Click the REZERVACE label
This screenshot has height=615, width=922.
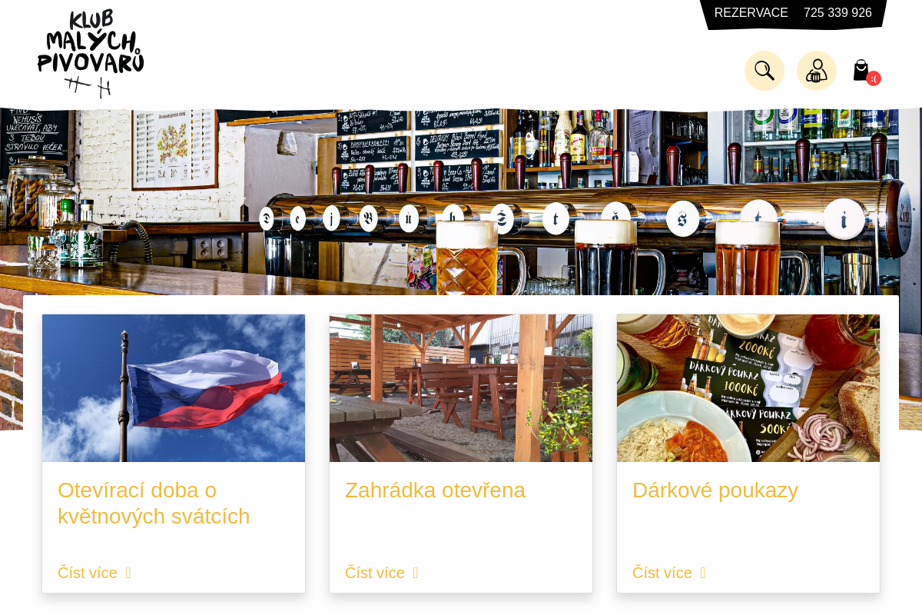coord(751,13)
